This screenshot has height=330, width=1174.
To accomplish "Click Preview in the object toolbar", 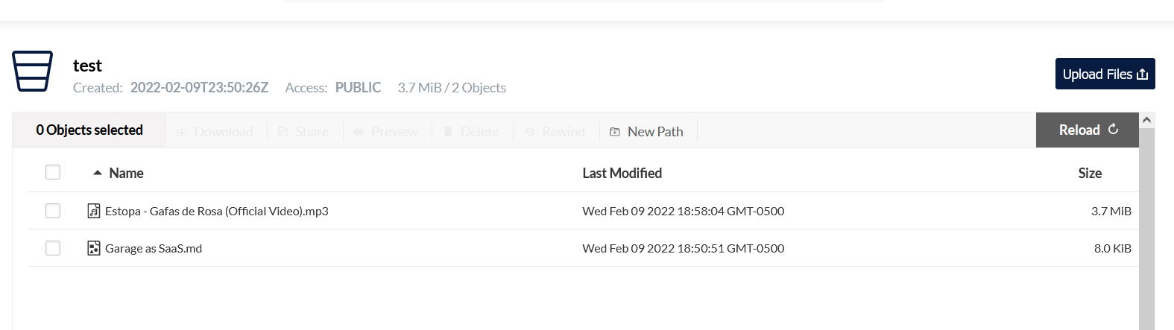I will (386, 132).
